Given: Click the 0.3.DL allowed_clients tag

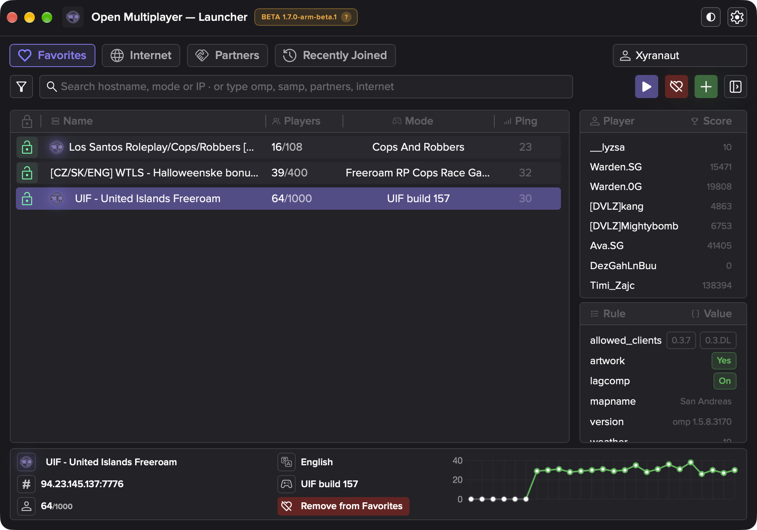Looking at the screenshot, I should point(718,340).
